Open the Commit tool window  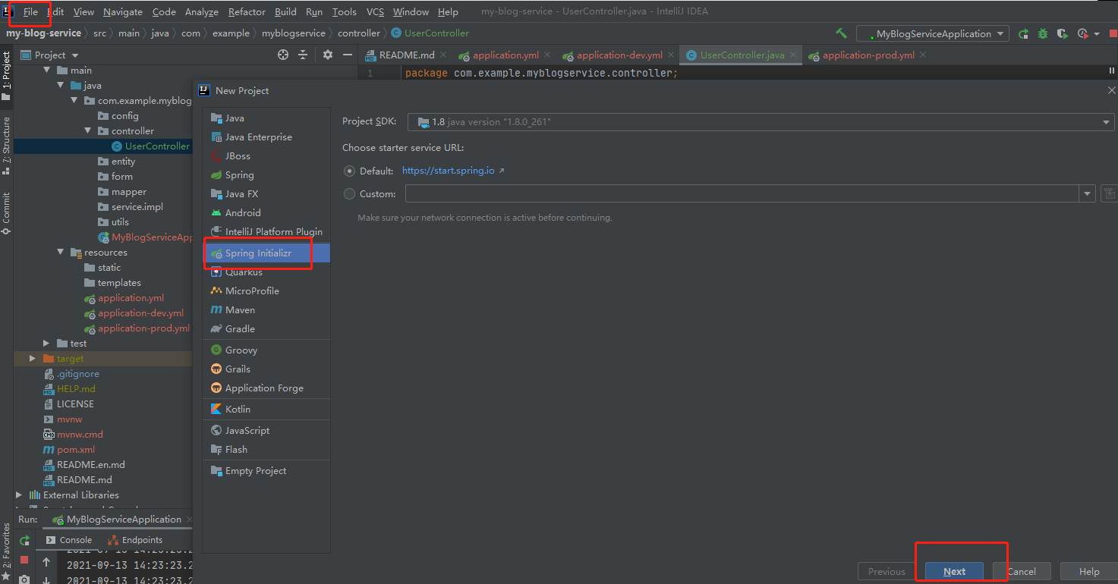pyautogui.click(x=6, y=212)
